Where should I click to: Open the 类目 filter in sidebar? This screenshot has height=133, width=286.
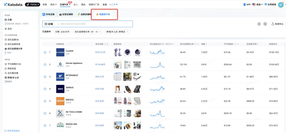click(x=8, y=29)
